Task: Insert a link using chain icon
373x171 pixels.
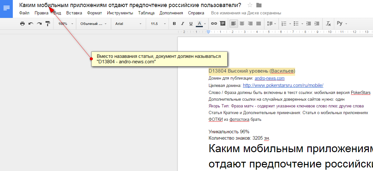Action: [x=214, y=24]
